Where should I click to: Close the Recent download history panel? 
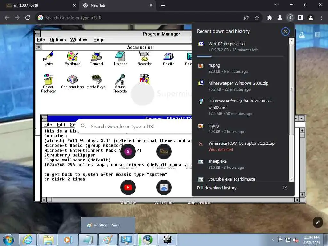285,31
